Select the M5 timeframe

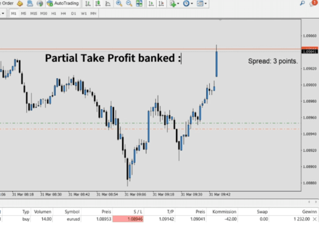point(23,13)
